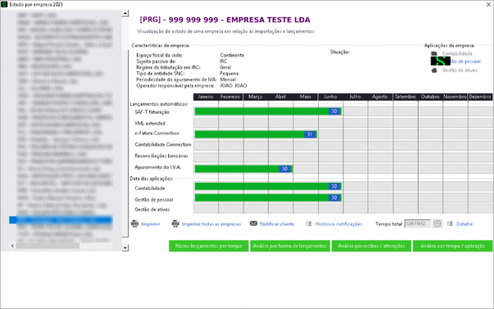Click the Novembro month header
Screen dimensions: 494x309
(x=456, y=96)
